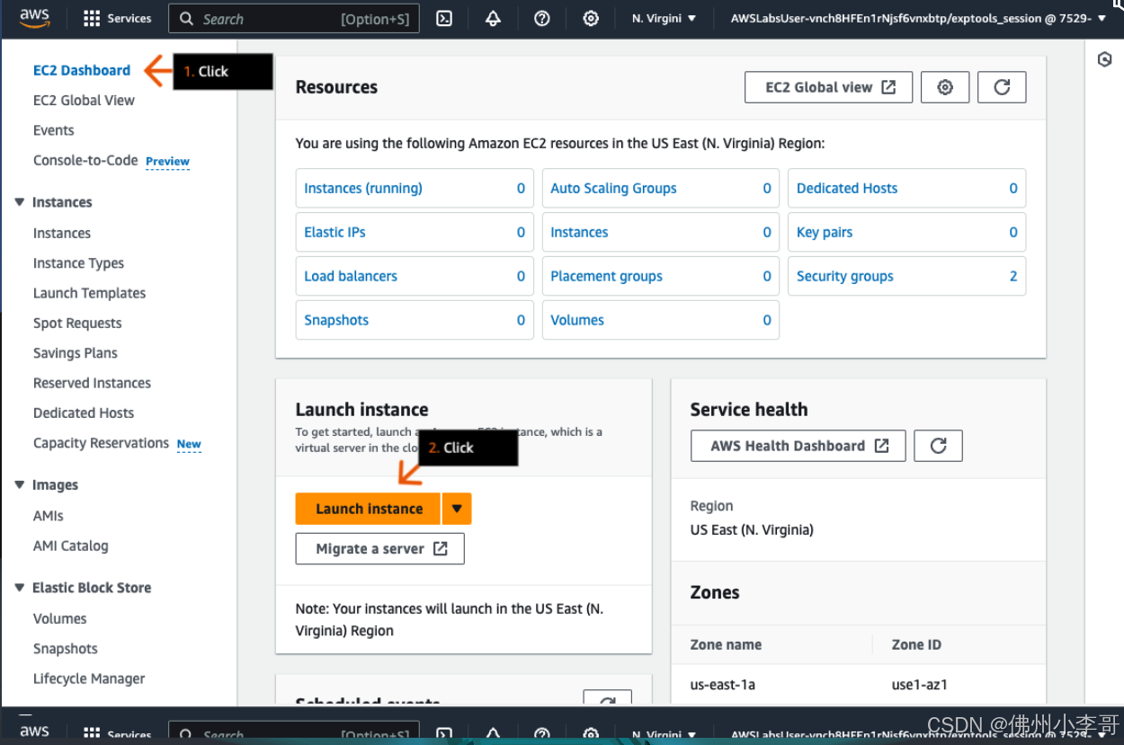The height and width of the screenshot is (745, 1124).
Task: Open the top bar settings gear
Action: (x=590, y=18)
